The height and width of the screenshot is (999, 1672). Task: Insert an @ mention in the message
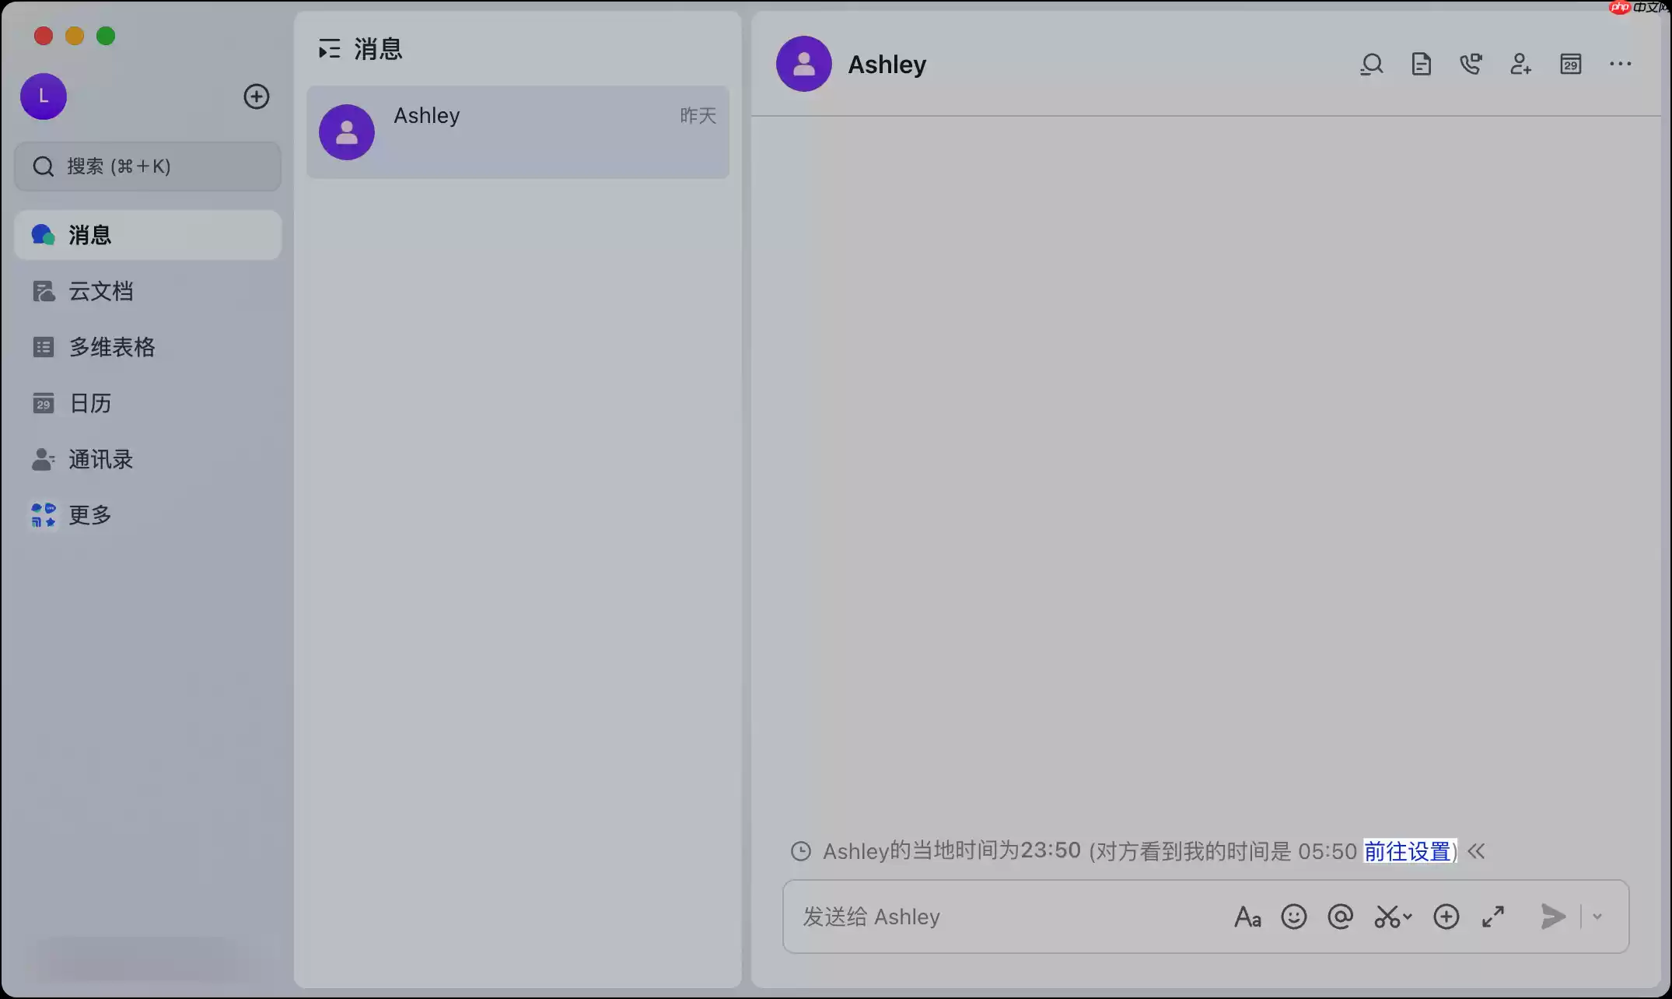click(1340, 917)
